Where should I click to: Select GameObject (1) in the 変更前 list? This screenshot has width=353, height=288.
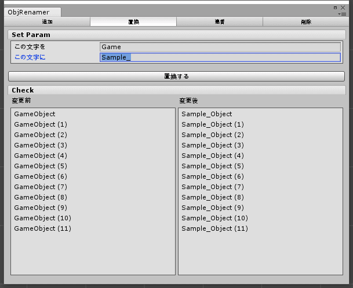(41, 124)
